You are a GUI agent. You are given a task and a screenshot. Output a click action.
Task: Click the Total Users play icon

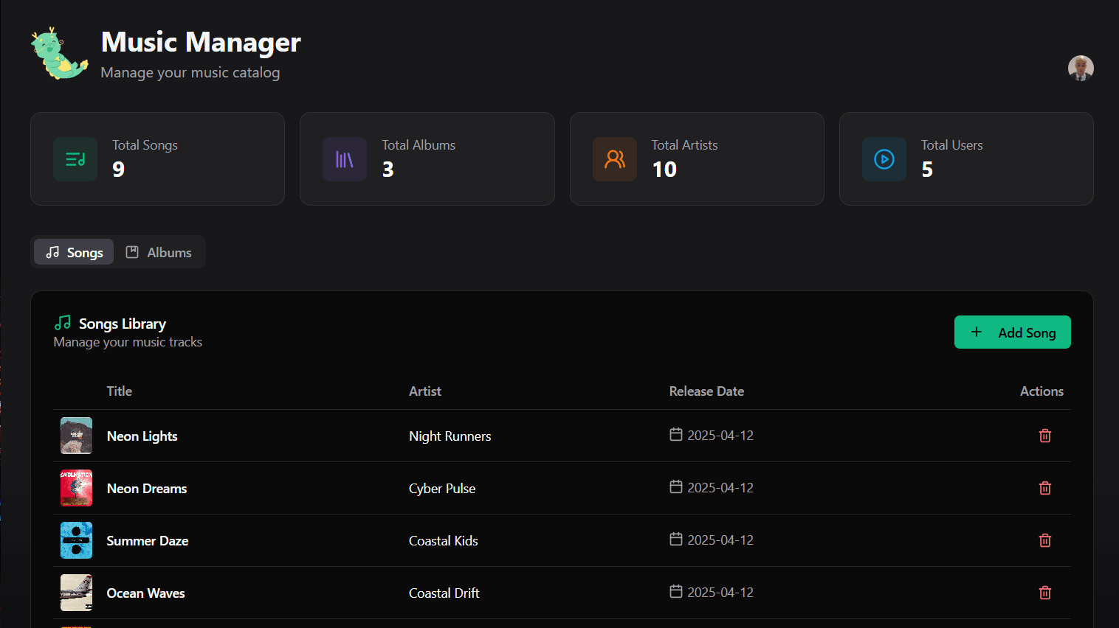[884, 158]
